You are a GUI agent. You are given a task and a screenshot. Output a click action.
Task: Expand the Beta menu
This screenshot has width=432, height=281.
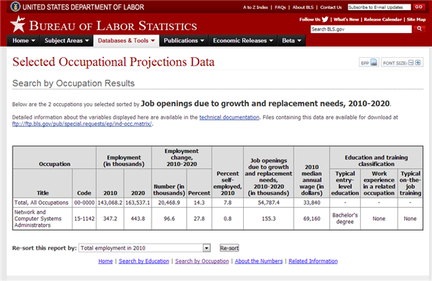[x=291, y=41]
